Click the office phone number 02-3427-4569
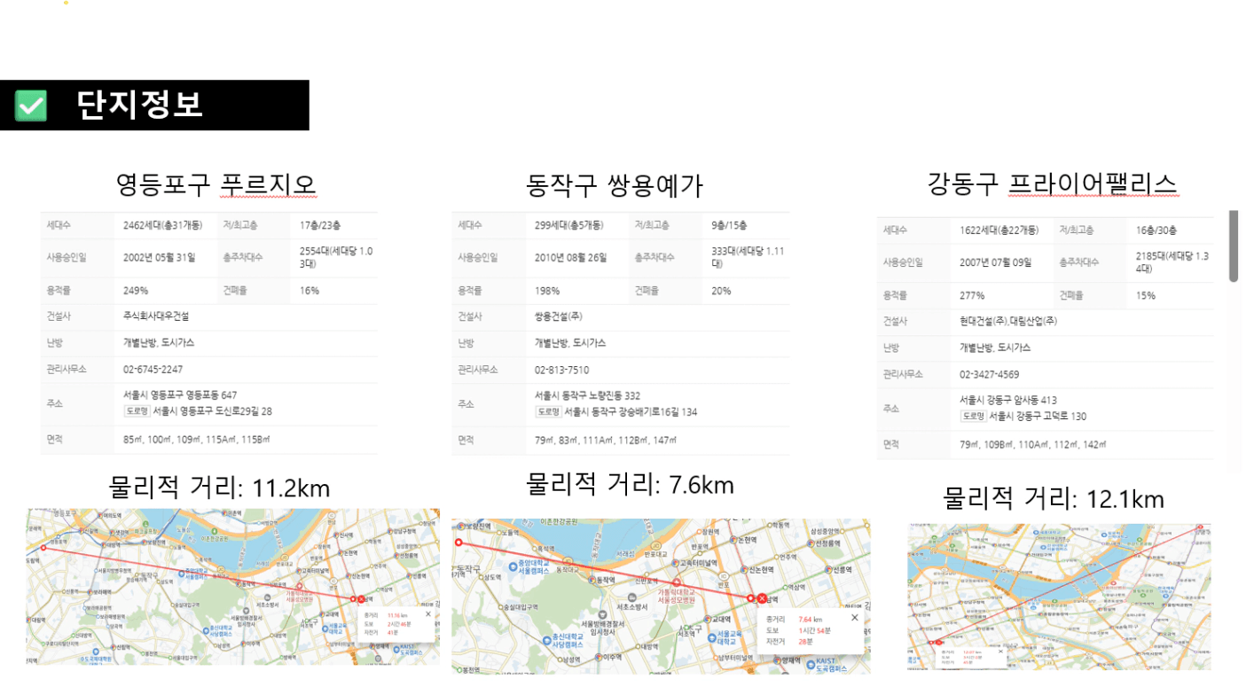This screenshot has height=687, width=1254. [x=990, y=375]
